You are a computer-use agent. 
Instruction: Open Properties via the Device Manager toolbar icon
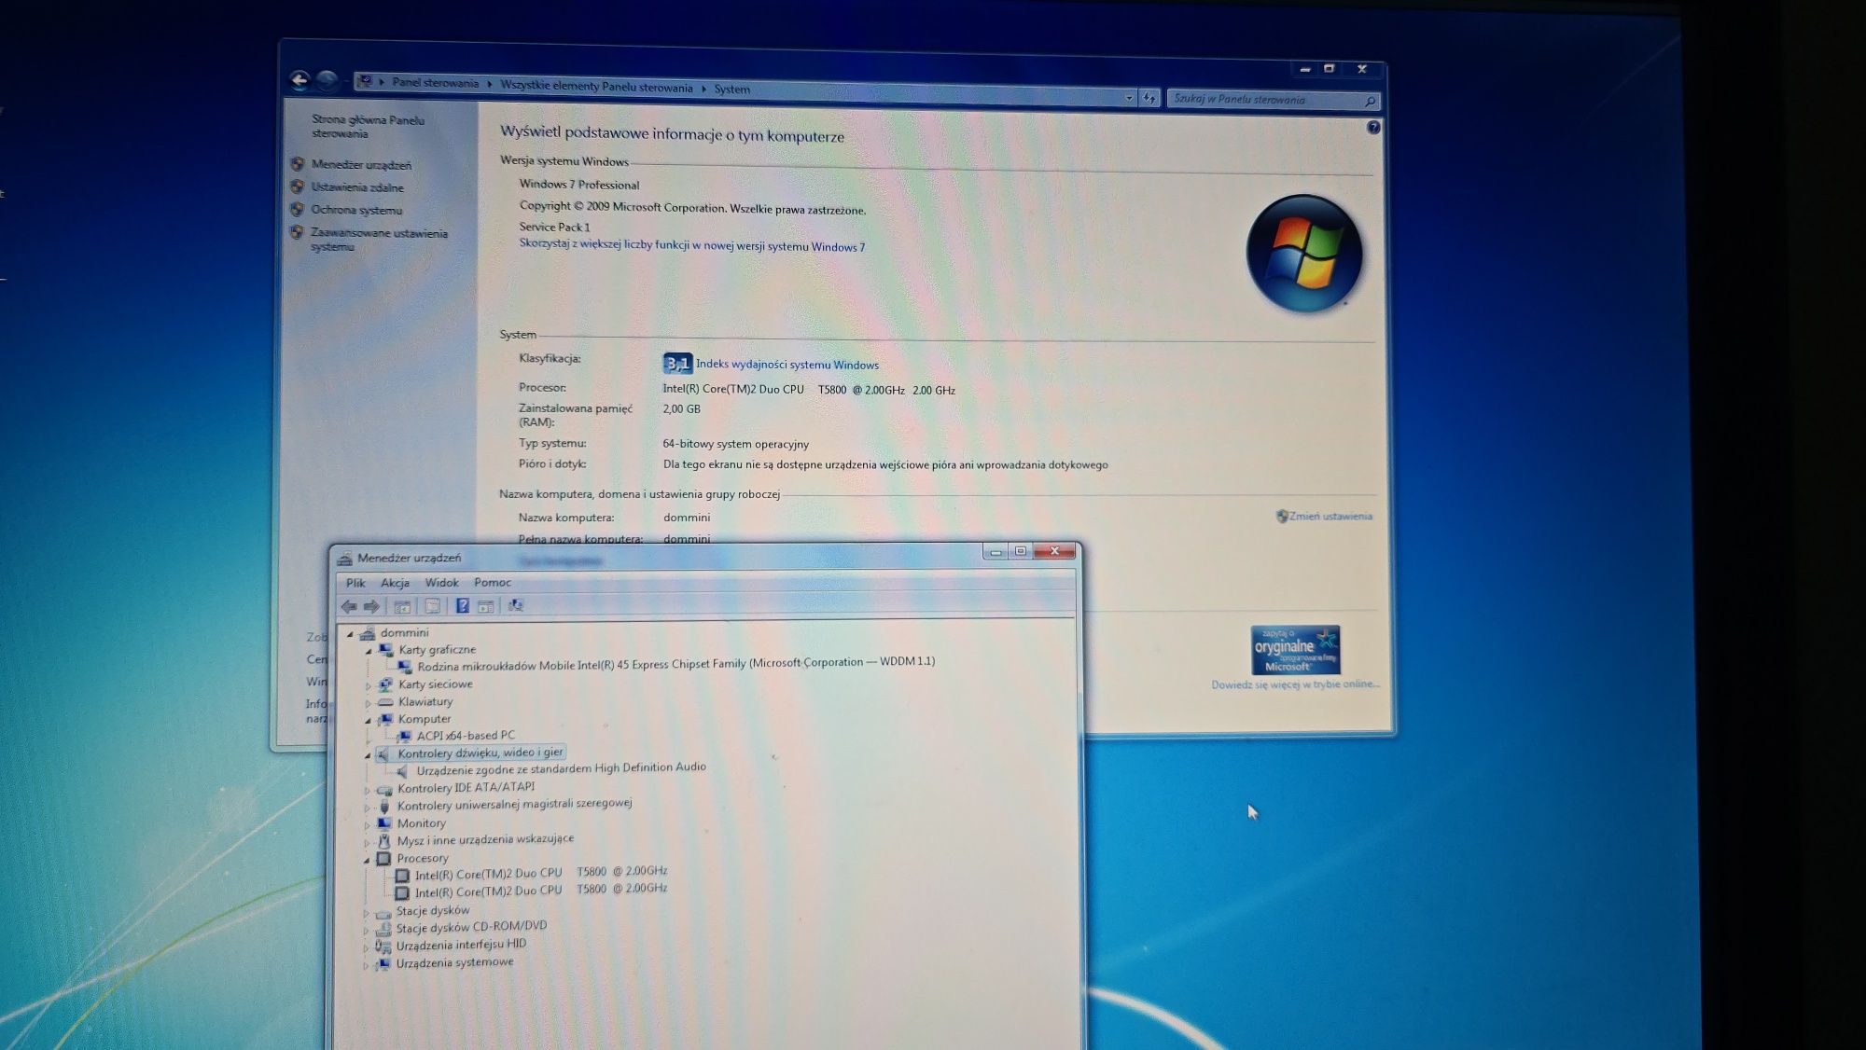click(x=432, y=606)
